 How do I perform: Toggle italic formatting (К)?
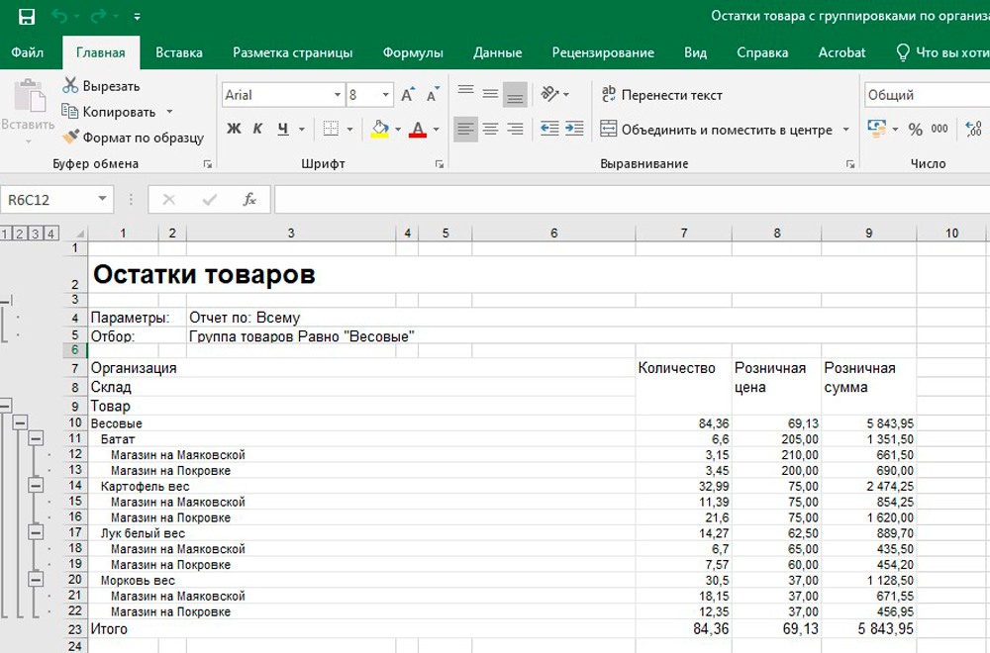point(257,129)
